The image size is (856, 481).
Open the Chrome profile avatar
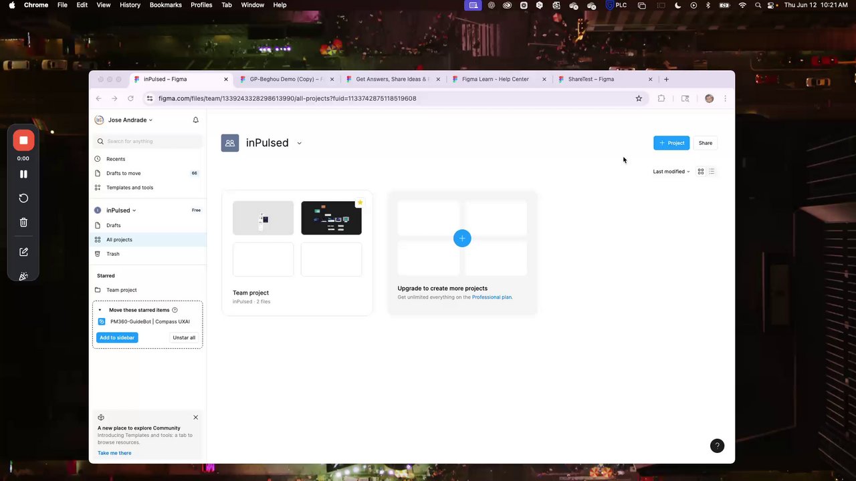[710, 98]
